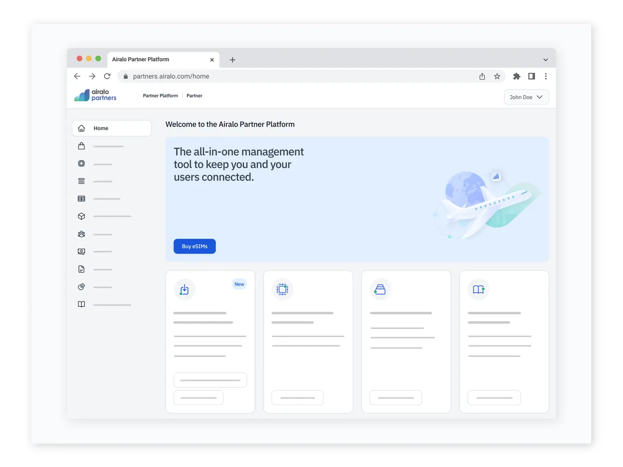This screenshot has width=623, height=467.
Task: Click the home icon in sidebar
Action: 81,128
